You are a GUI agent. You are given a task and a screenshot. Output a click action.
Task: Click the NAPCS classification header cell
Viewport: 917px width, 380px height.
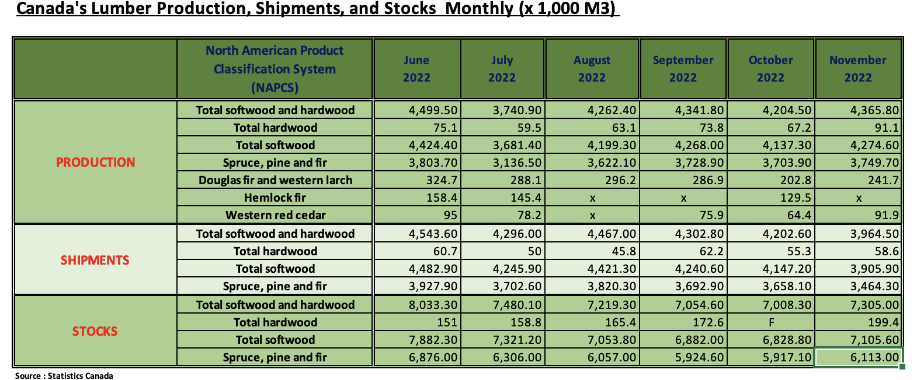[x=275, y=69]
